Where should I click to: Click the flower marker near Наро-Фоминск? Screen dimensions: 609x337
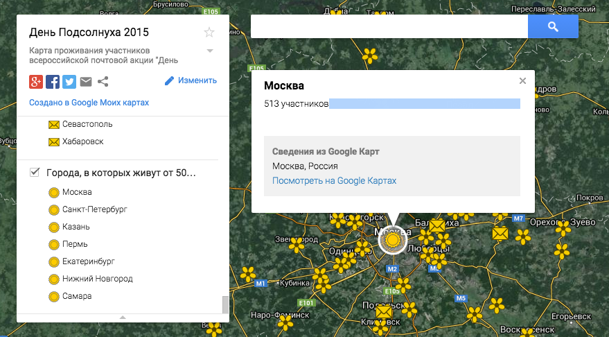click(285, 323)
